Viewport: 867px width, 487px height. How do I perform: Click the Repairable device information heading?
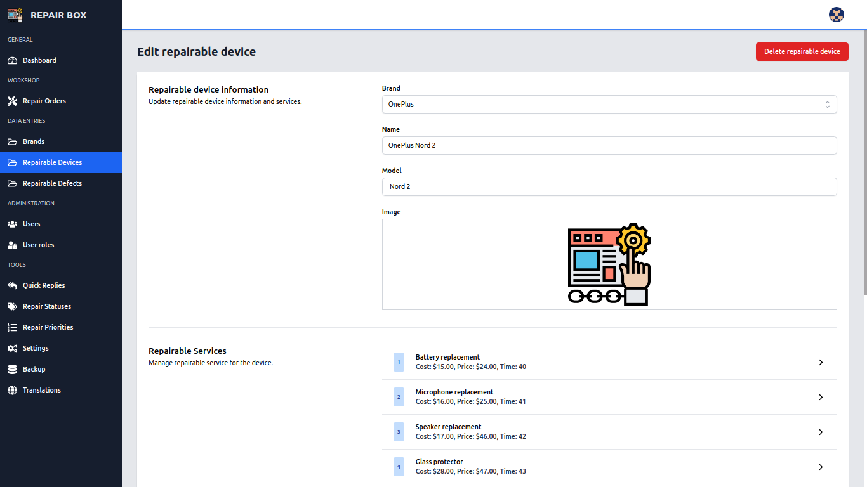(209, 90)
